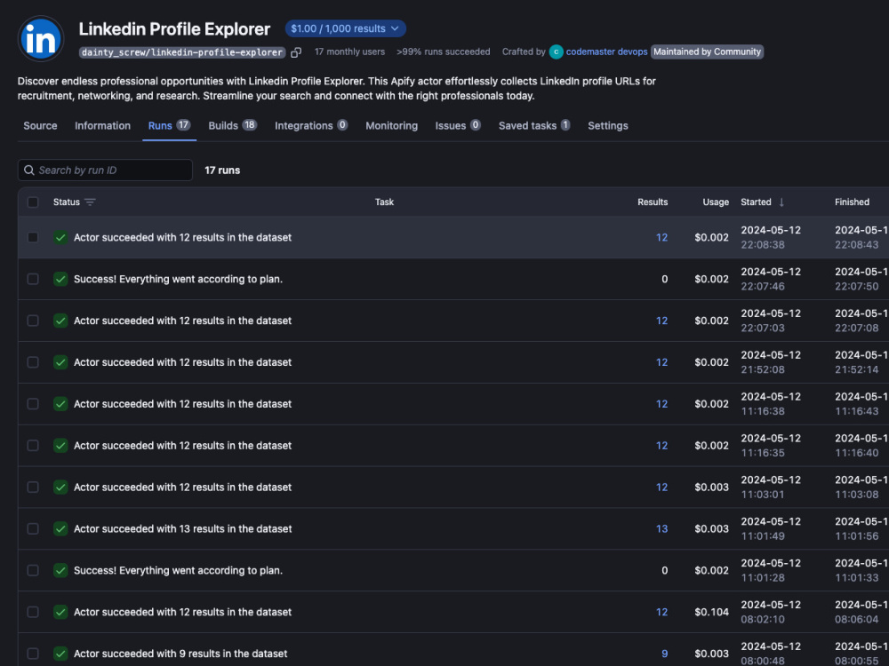The width and height of the screenshot is (889, 666).
Task: Open the Monitoring tab
Action: click(392, 126)
